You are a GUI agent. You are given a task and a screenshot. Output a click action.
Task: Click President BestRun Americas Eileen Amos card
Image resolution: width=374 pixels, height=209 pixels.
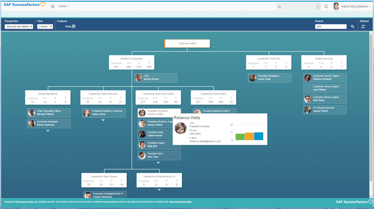104,113
